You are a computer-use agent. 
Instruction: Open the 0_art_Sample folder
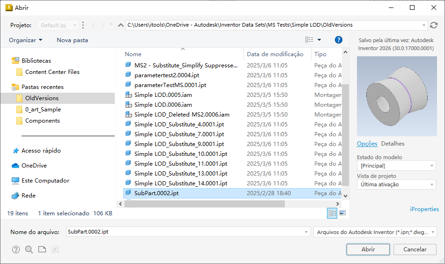pyautogui.click(x=43, y=110)
